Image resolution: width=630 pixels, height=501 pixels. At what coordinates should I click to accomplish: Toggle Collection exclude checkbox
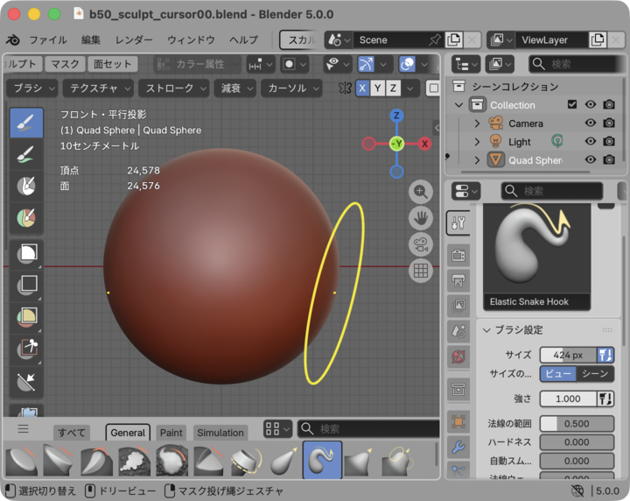coord(572,104)
